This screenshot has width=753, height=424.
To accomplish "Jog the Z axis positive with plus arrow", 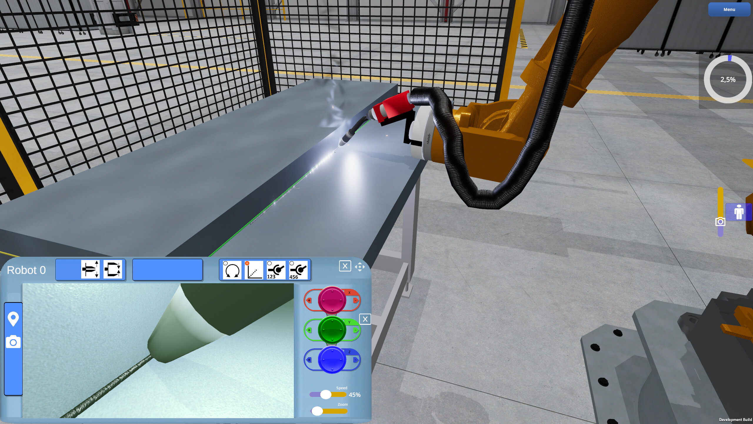I will click(309, 360).
